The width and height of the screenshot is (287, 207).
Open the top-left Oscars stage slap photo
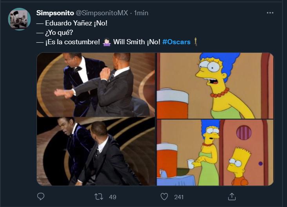96,85
